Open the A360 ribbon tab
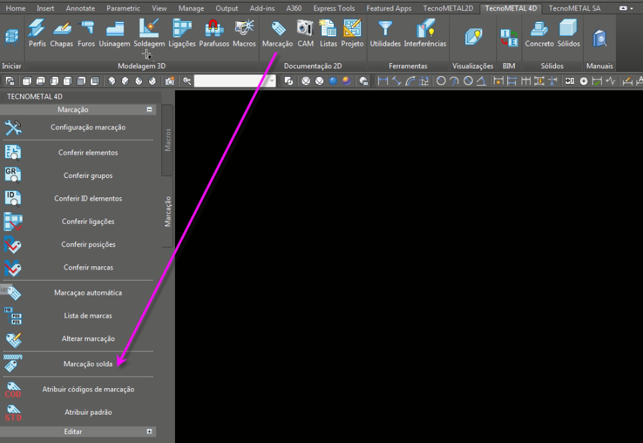This screenshot has height=443, width=643. coord(294,8)
